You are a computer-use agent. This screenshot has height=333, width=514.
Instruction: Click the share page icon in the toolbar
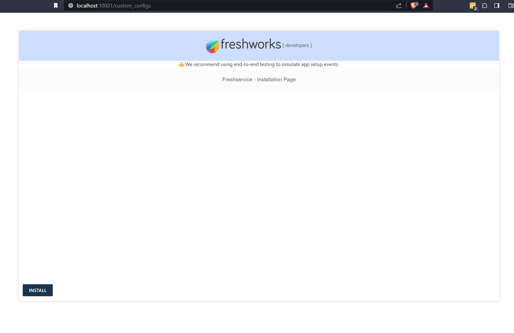point(399,6)
